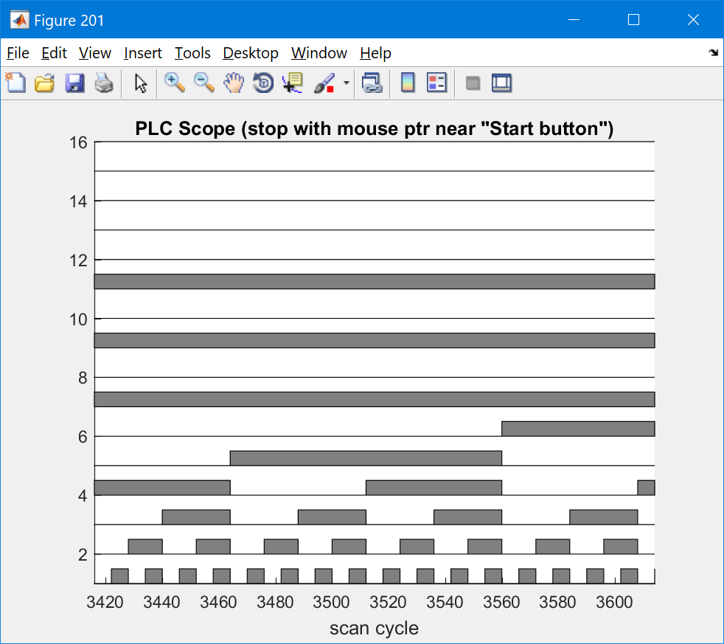Screen dimensions: 724x644
Task: Select the Zoom Out magnifier tool
Action: point(204,83)
